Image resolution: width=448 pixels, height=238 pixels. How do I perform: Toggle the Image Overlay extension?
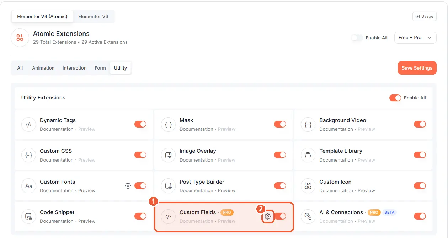click(x=280, y=155)
